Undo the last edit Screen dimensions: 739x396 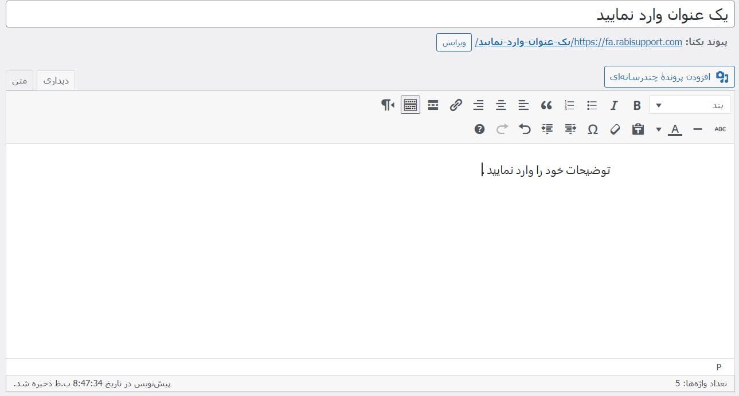tap(525, 129)
